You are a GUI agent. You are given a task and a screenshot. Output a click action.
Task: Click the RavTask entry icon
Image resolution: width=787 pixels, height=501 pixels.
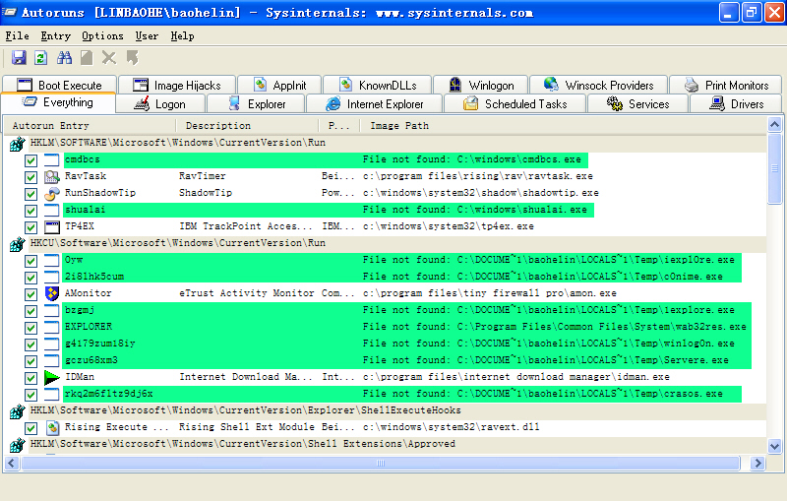pos(52,176)
